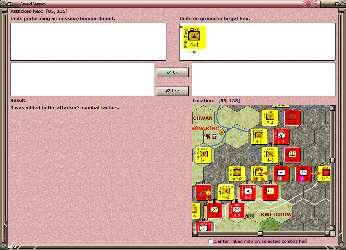Click the empty air mission units list box
The width and height of the screenshot is (346, 250).
click(88, 42)
